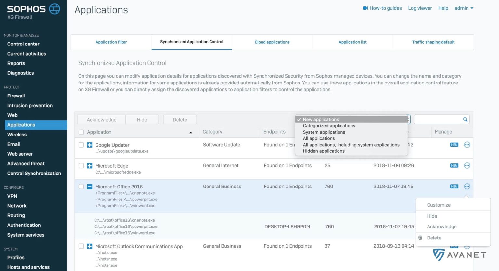Open the options ellipsis on the Microsoft Outlook Communications App row
499x271 pixels.
(x=467, y=246)
